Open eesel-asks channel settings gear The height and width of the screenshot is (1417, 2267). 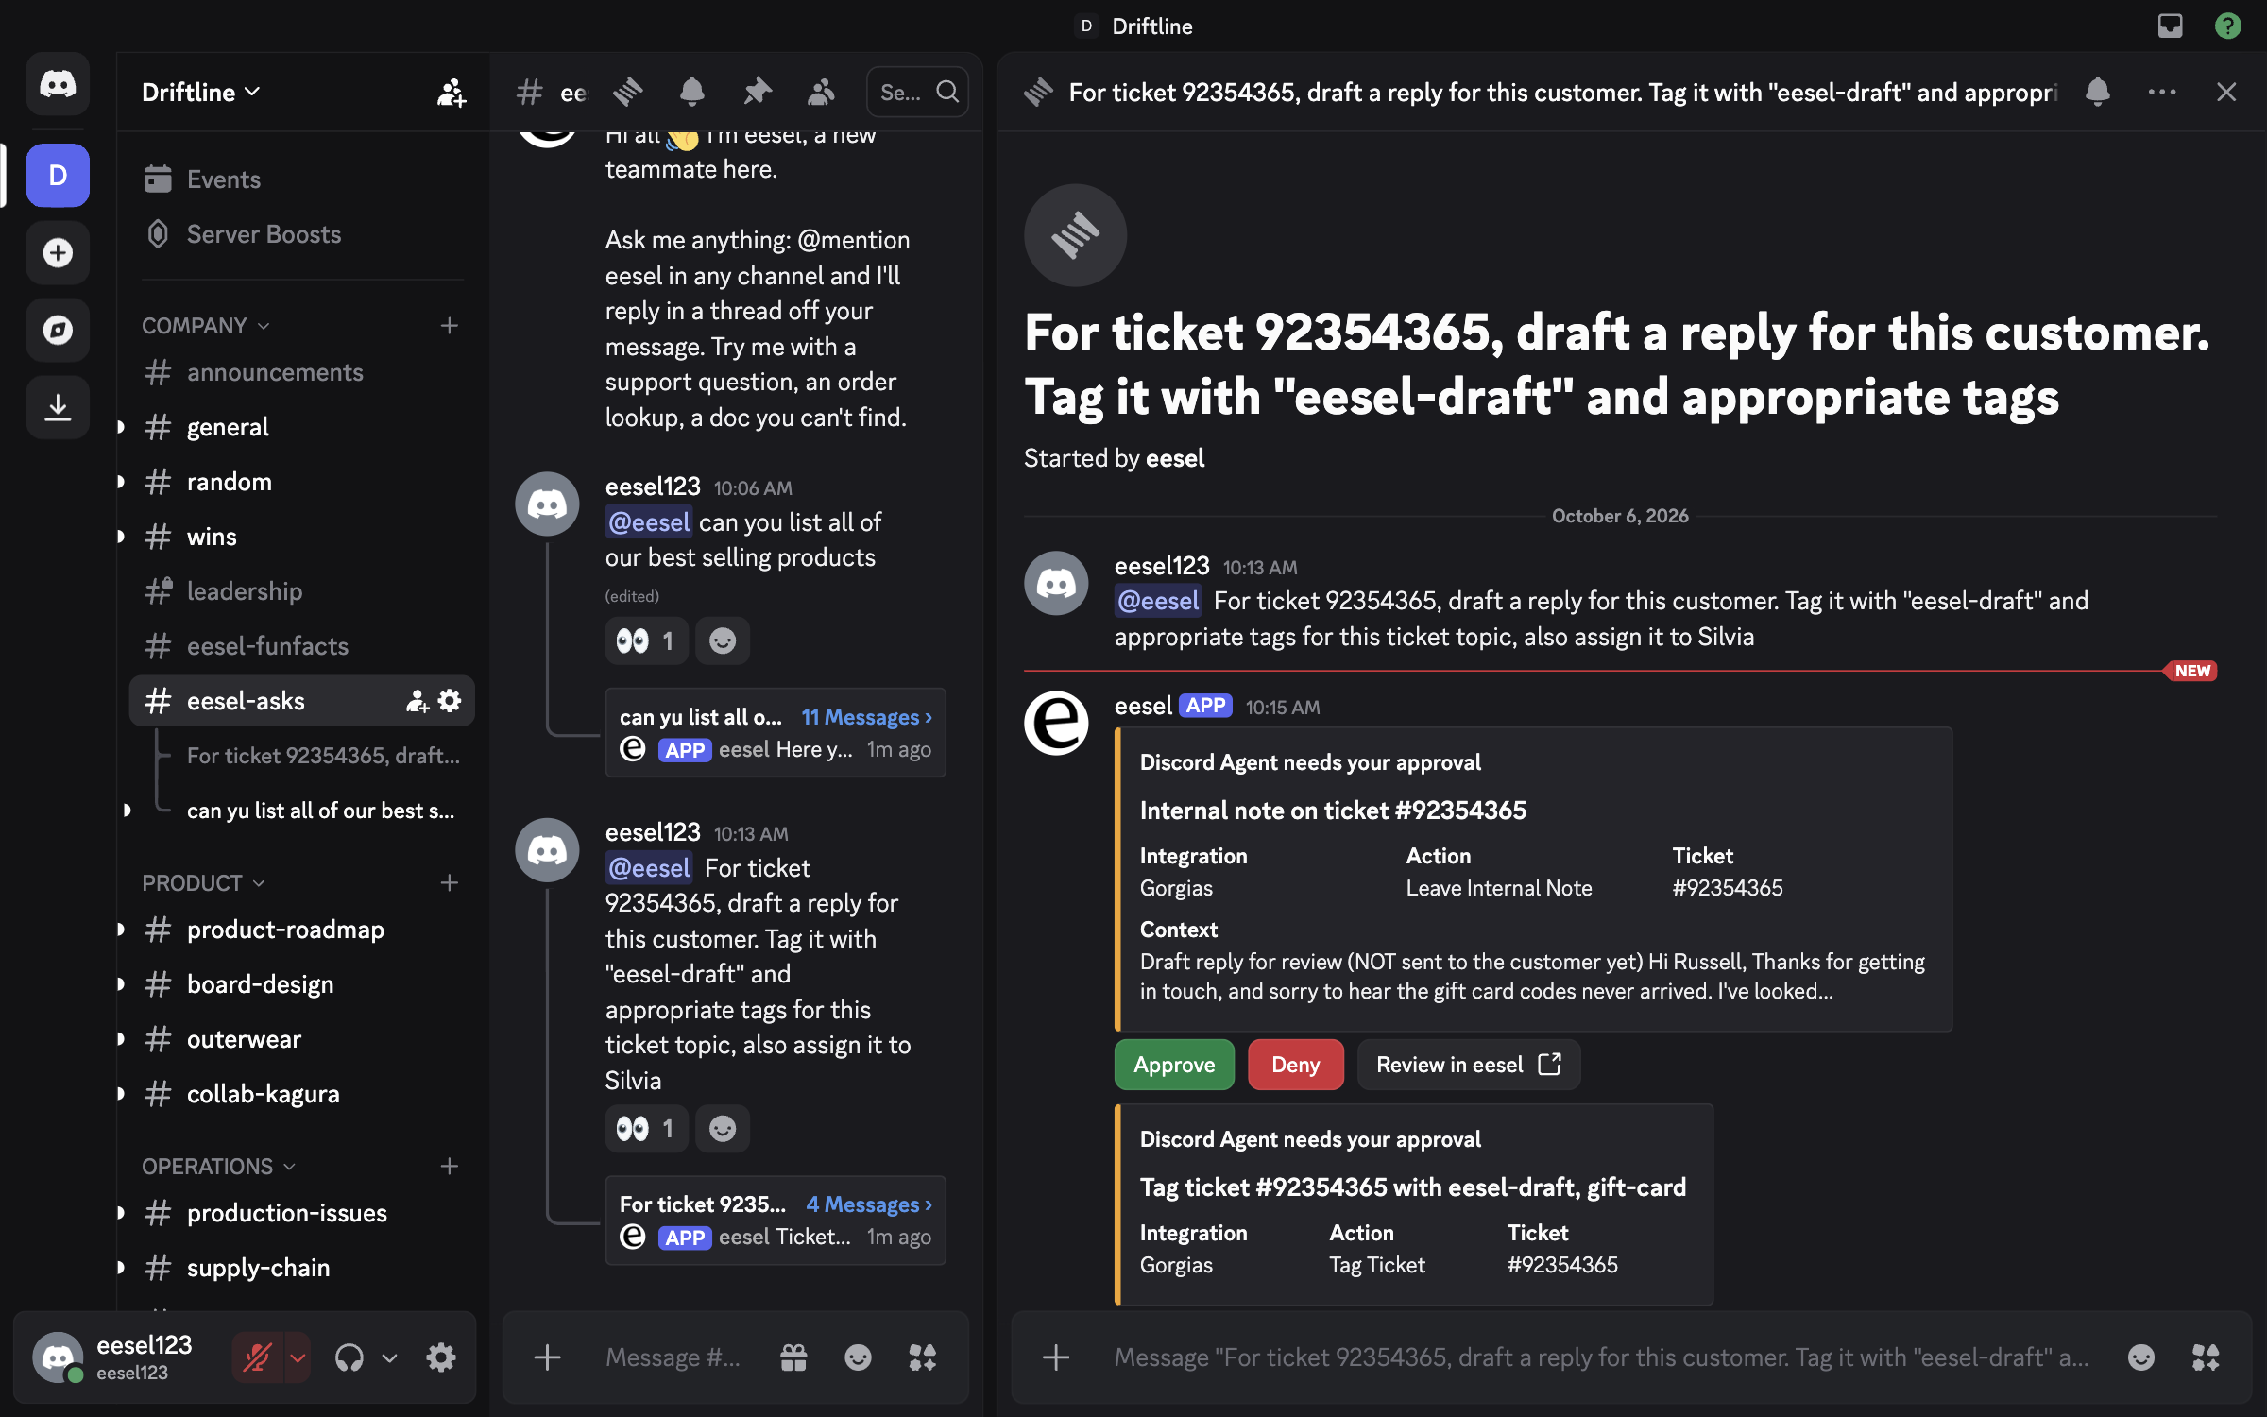tap(450, 701)
